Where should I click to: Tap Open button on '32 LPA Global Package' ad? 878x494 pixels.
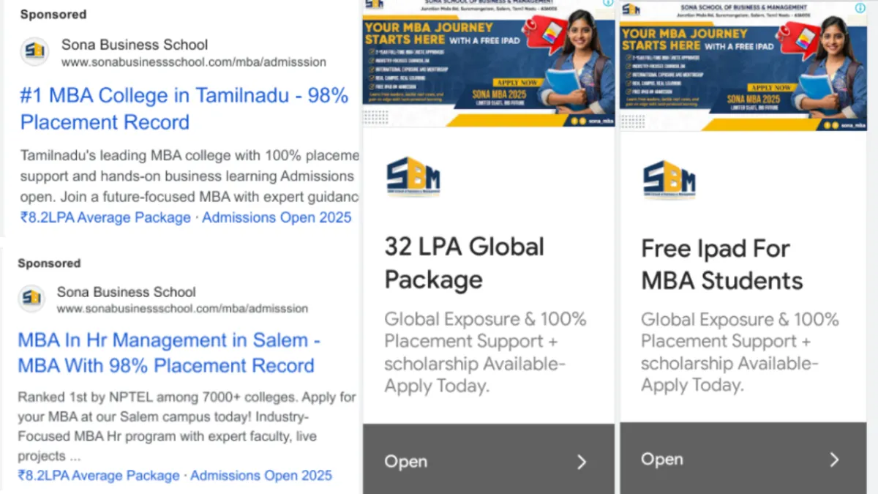click(489, 459)
